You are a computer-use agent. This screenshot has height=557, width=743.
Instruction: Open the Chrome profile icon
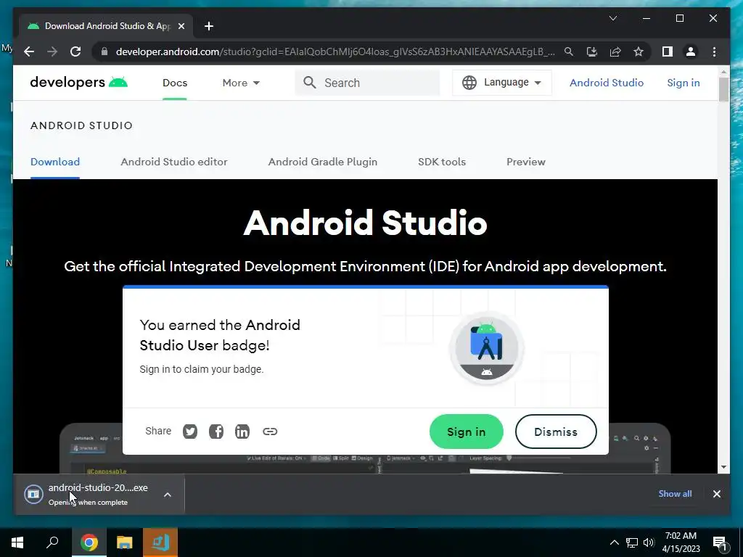point(691,51)
